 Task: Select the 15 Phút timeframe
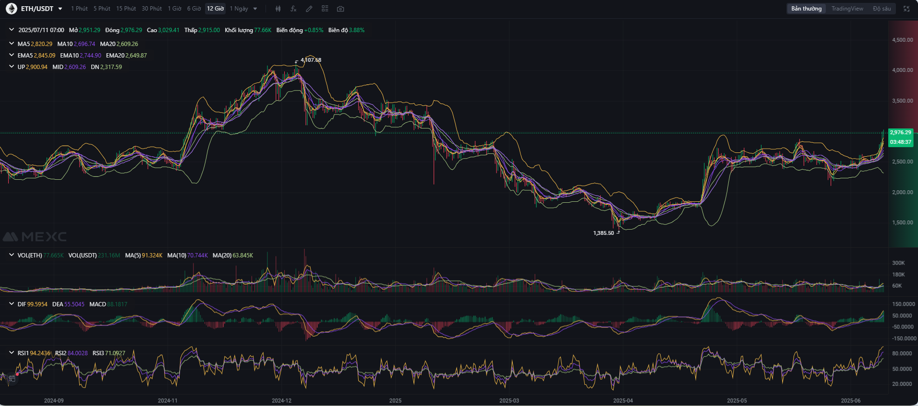click(126, 9)
